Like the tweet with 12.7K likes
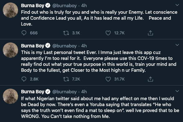The image size is (183, 122). click(x=108, y=33)
